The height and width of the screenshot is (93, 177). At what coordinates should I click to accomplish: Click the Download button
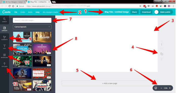(146, 12)
